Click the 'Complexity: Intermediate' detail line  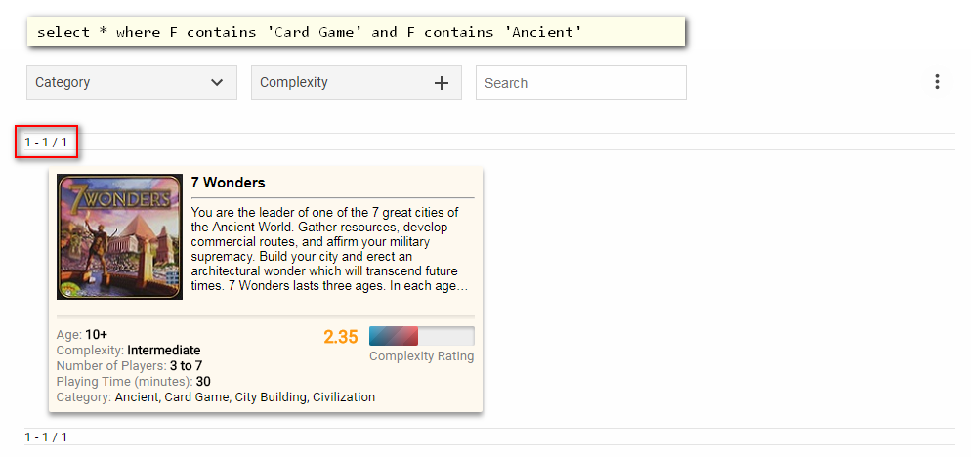(x=128, y=351)
